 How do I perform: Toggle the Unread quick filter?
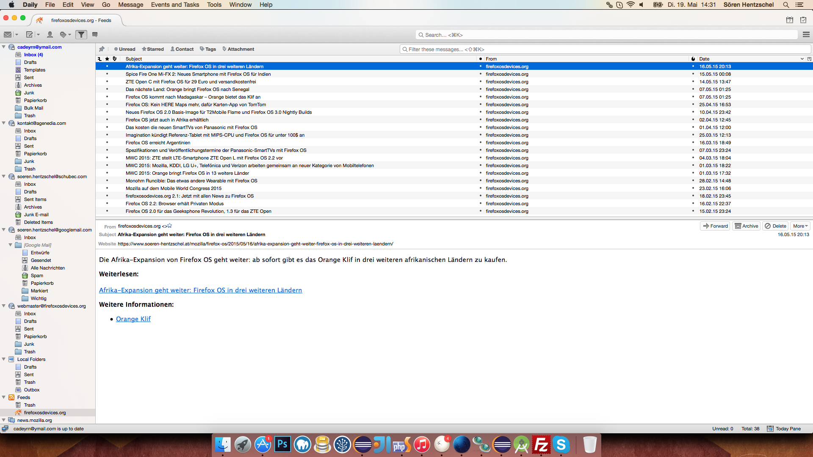tap(124, 49)
